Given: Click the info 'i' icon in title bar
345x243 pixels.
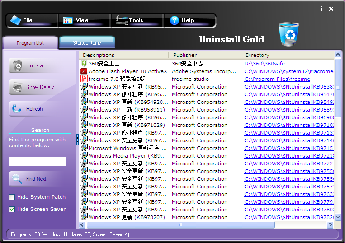Looking at the screenshot, I should [x=321, y=9].
